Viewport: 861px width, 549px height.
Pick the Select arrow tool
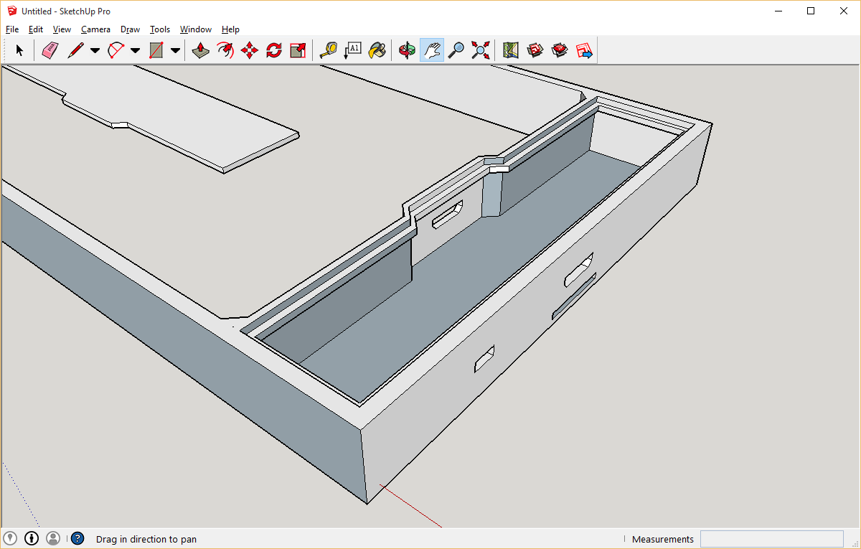pyautogui.click(x=19, y=50)
